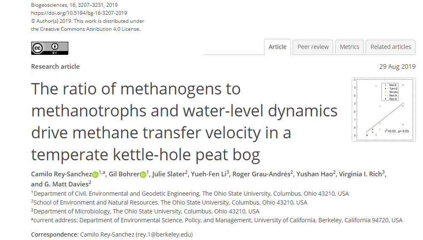The width and height of the screenshot is (423, 240).
Task: Switch to the Article tab
Action: click(x=277, y=47)
